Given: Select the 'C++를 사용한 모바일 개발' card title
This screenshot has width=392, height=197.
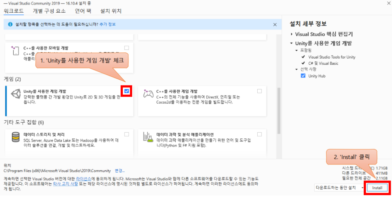Looking at the screenshot, I should point(46,48).
